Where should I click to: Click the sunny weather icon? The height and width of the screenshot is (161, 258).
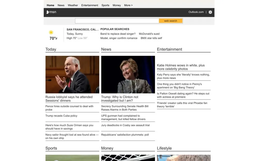pos(51,32)
